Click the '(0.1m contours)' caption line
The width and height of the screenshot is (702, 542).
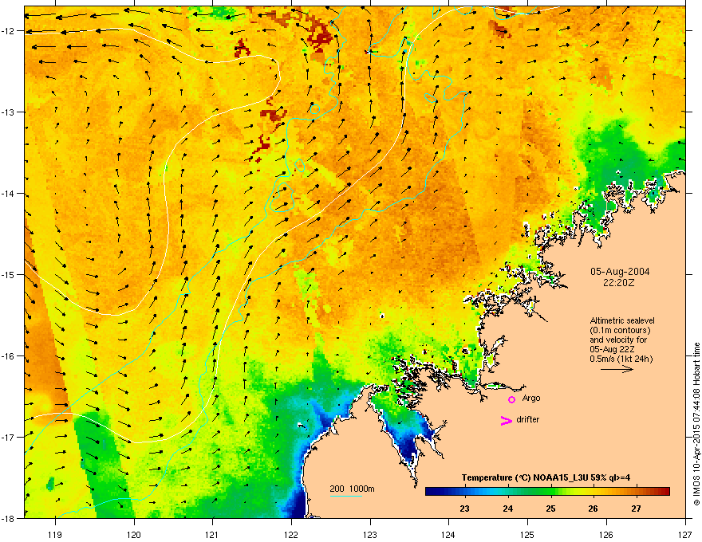tap(620, 330)
